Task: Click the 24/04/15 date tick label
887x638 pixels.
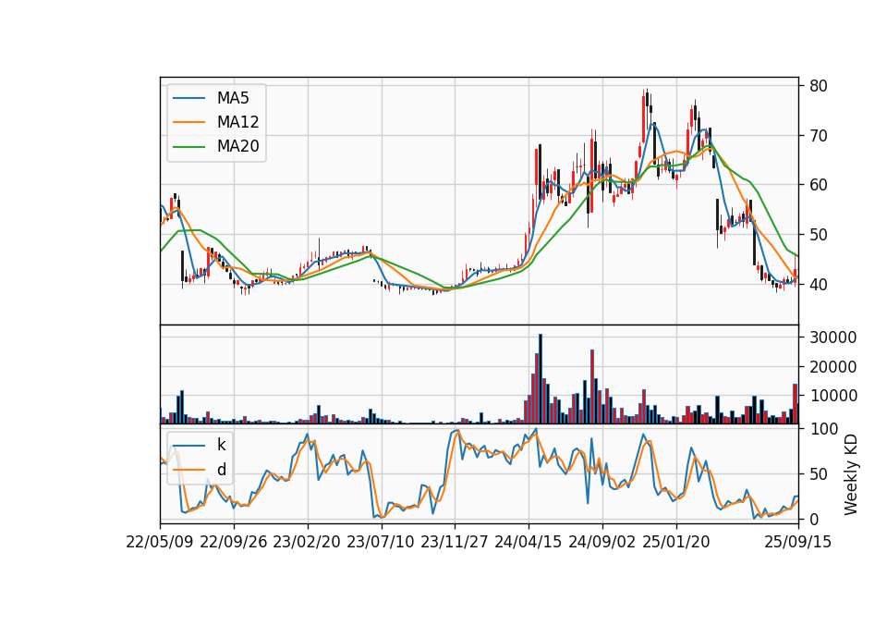Action: 529,542
